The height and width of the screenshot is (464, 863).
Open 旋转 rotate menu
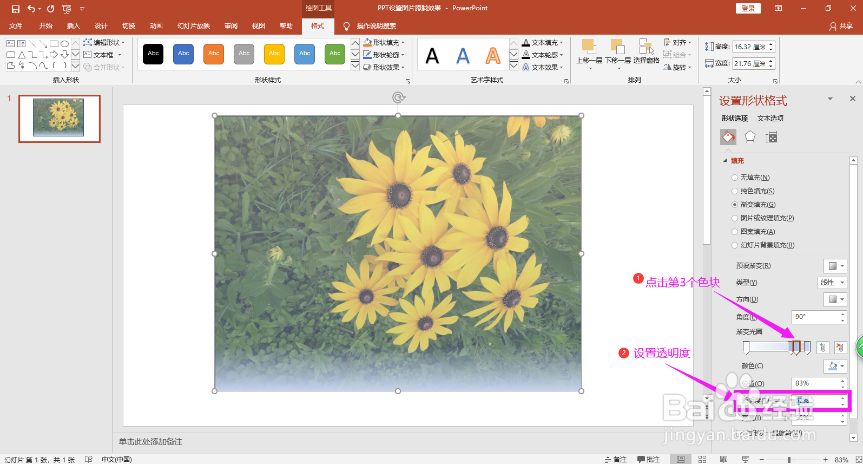(x=677, y=67)
